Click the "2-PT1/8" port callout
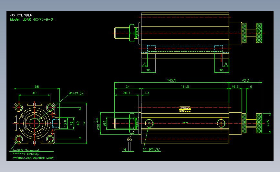The height and width of the screenshot is (172, 280). [x=152, y=150]
